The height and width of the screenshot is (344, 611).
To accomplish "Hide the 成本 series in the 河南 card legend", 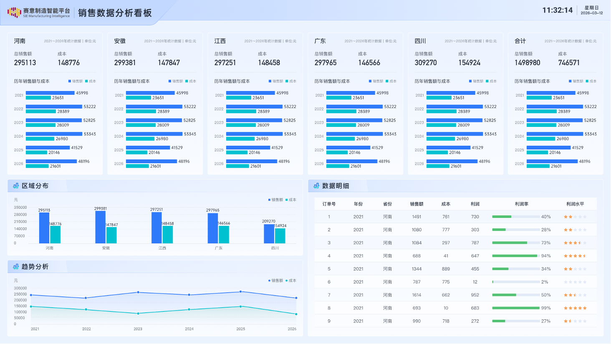I will pos(91,81).
